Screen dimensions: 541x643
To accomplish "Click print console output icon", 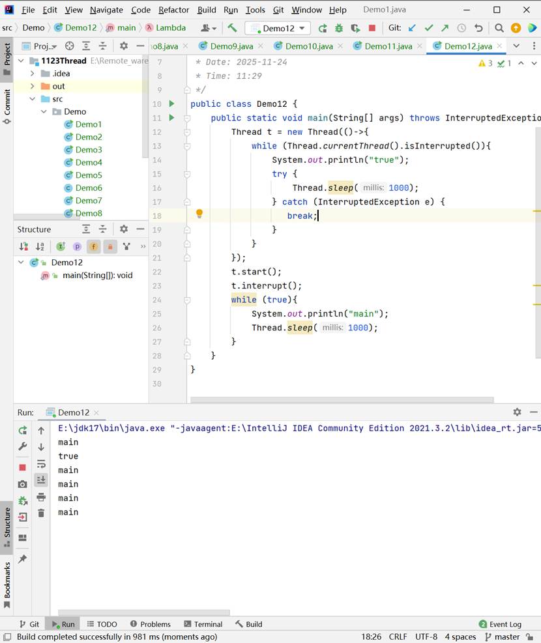I will tap(41, 497).
